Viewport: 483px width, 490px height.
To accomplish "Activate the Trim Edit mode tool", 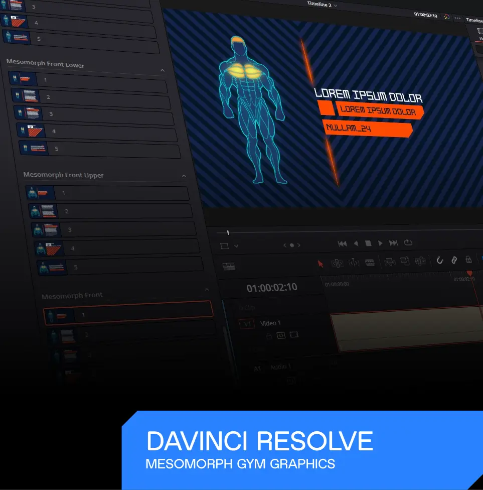I will [x=337, y=263].
